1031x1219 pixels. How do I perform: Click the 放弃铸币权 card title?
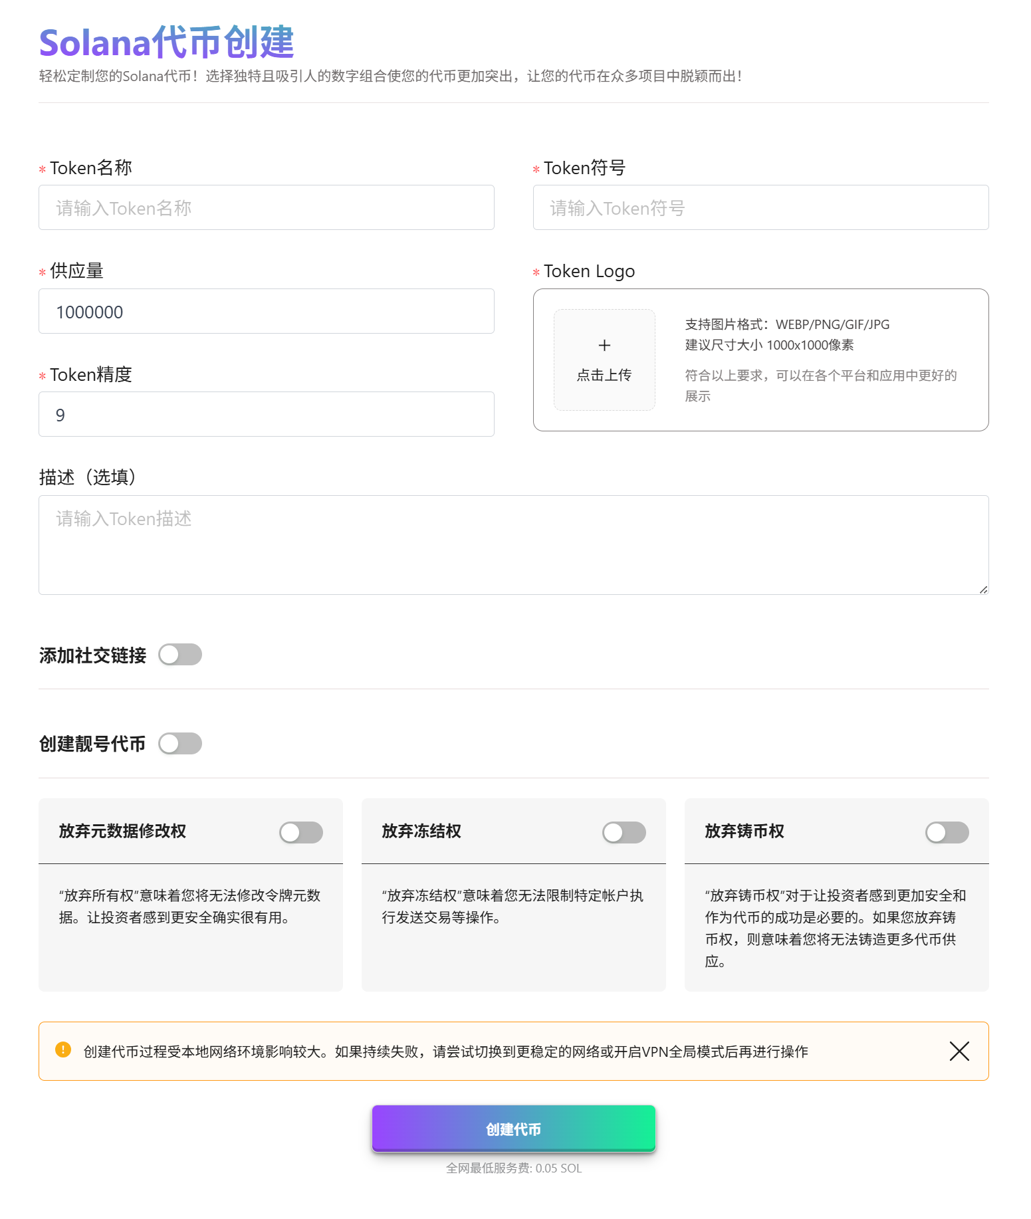pos(745,831)
